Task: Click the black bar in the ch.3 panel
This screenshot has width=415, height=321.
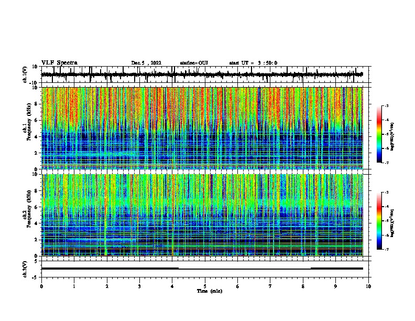Action: point(202,269)
